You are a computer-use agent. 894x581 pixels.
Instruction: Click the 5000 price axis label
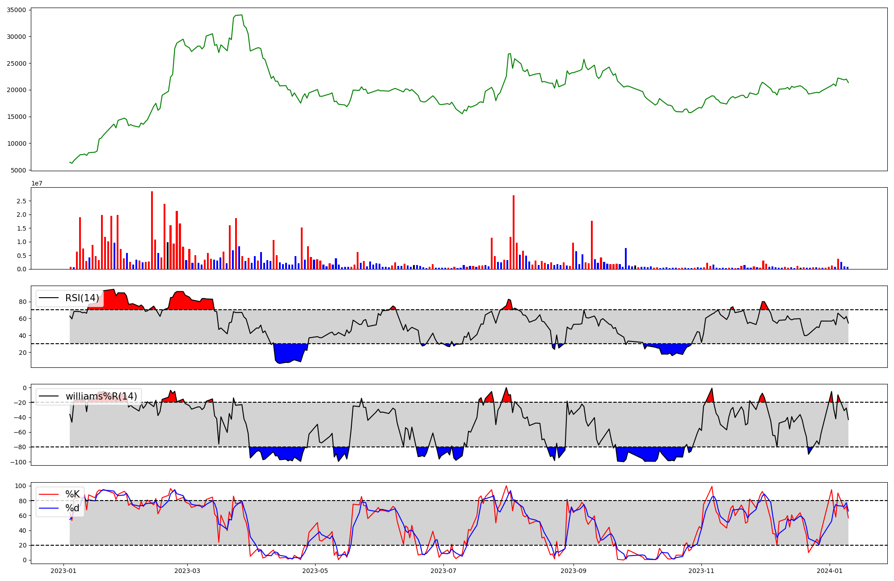tap(18, 170)
